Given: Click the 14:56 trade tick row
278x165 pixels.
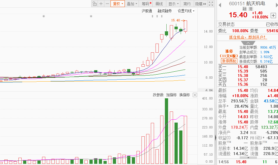Looking at the screenshot, I should [247, 162].
